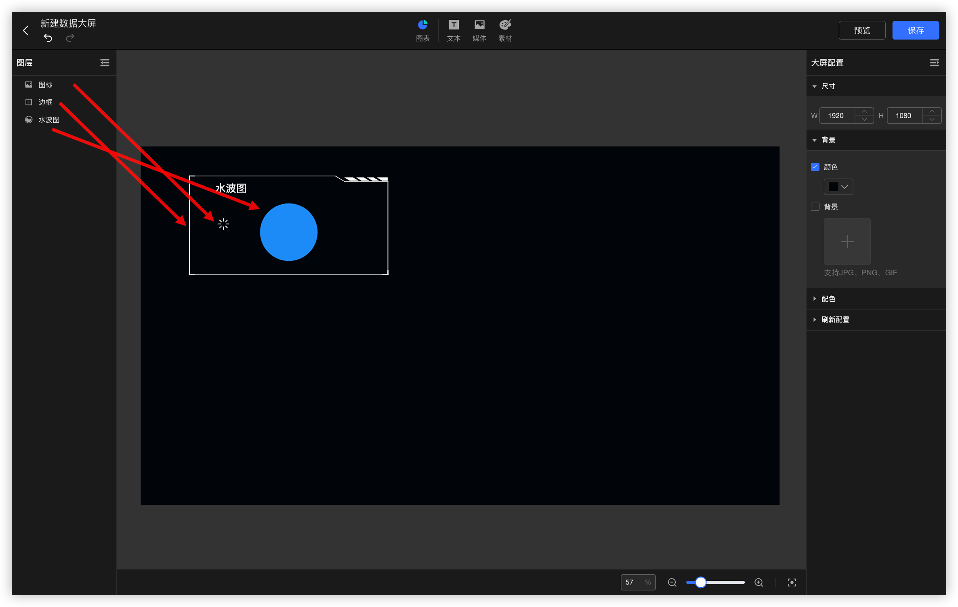958x607 pixels.
Task: Select the 文本 text tool
Action: 454,30
